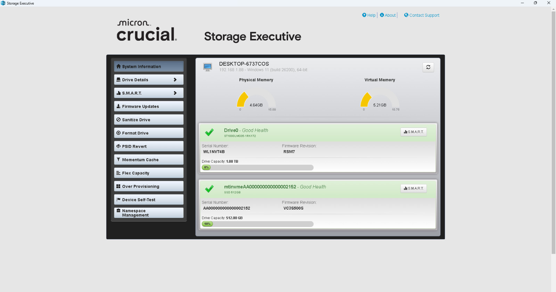
Task: Open System Information in the sidebar
Action: [x=149, y=66]
